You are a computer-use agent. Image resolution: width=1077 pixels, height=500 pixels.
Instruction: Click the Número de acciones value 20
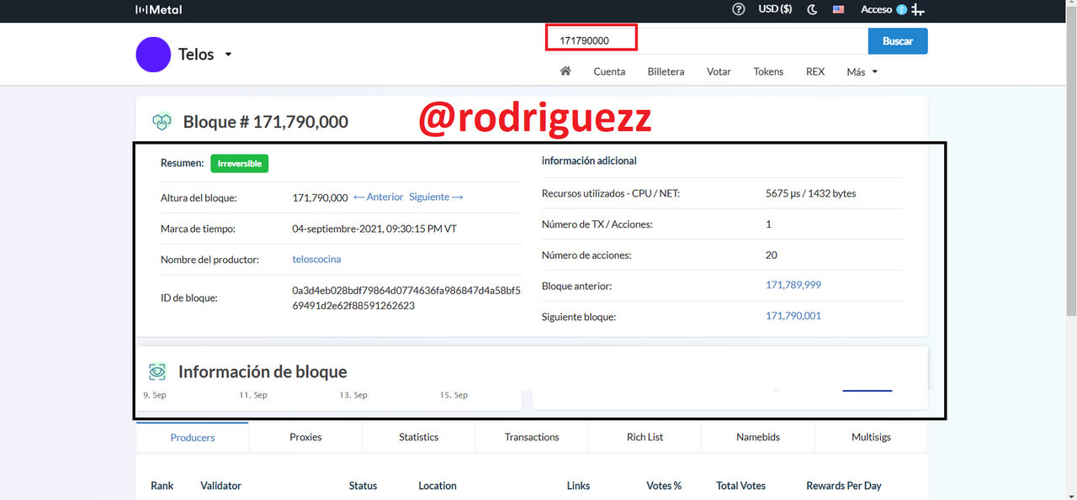coord(772,255)
